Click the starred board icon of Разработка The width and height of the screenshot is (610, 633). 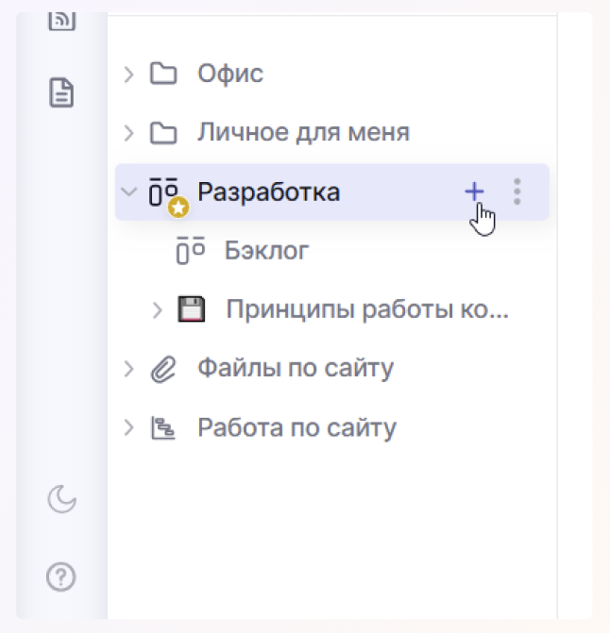165,193
